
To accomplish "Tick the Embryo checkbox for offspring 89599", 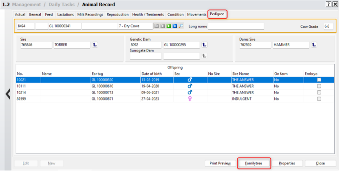I will (x=319, y=99).
